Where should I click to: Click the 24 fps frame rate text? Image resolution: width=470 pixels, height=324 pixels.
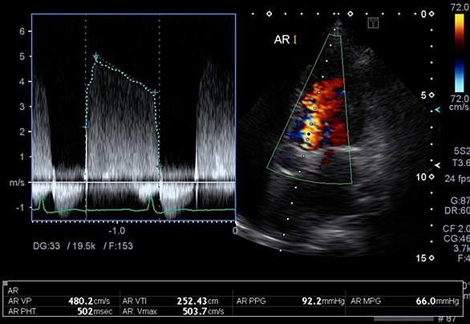click(457, 179)
